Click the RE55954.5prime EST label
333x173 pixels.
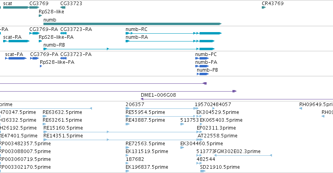click(x=145, y=112)
